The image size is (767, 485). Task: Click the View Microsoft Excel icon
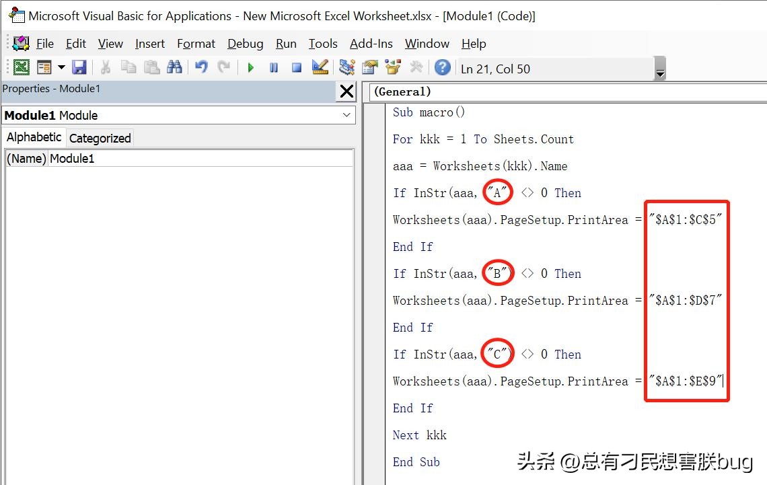pyautogui.click(x=21, y=67)
